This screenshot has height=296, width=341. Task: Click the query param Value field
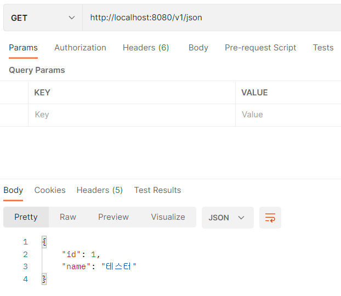tap(288, 115)
